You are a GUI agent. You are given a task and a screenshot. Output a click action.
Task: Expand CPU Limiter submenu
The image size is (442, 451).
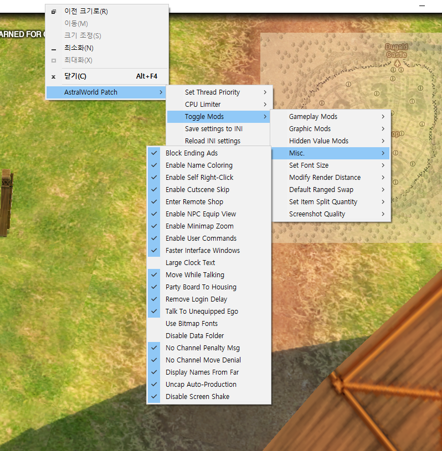point(219,105)
